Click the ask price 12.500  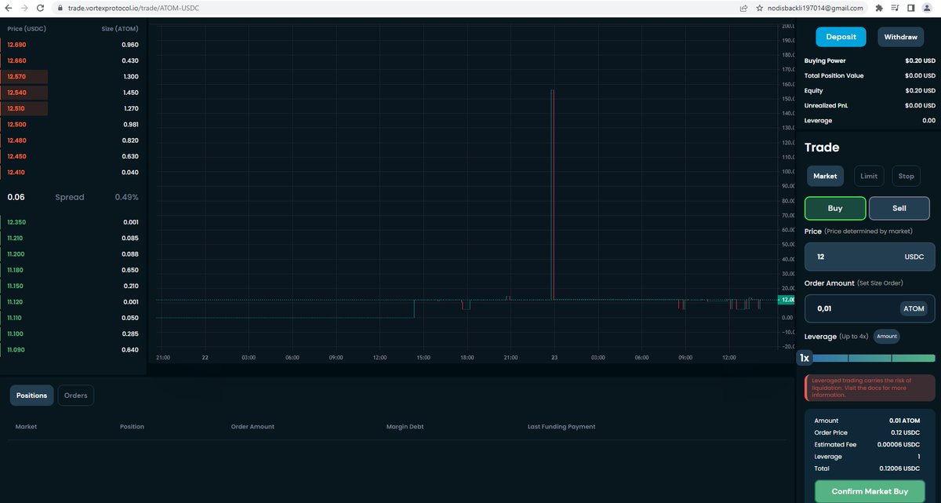(16, 124)
